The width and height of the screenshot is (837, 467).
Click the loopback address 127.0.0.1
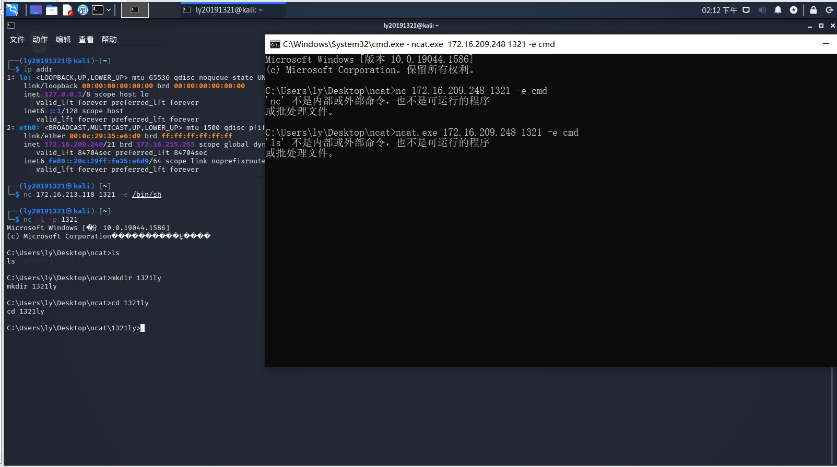pyautogui.click(x=63, y=94)
